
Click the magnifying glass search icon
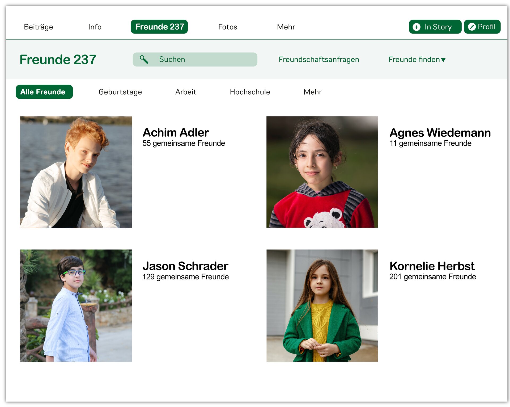pos(144,59)
